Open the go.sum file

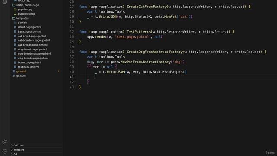coord(21,76)
